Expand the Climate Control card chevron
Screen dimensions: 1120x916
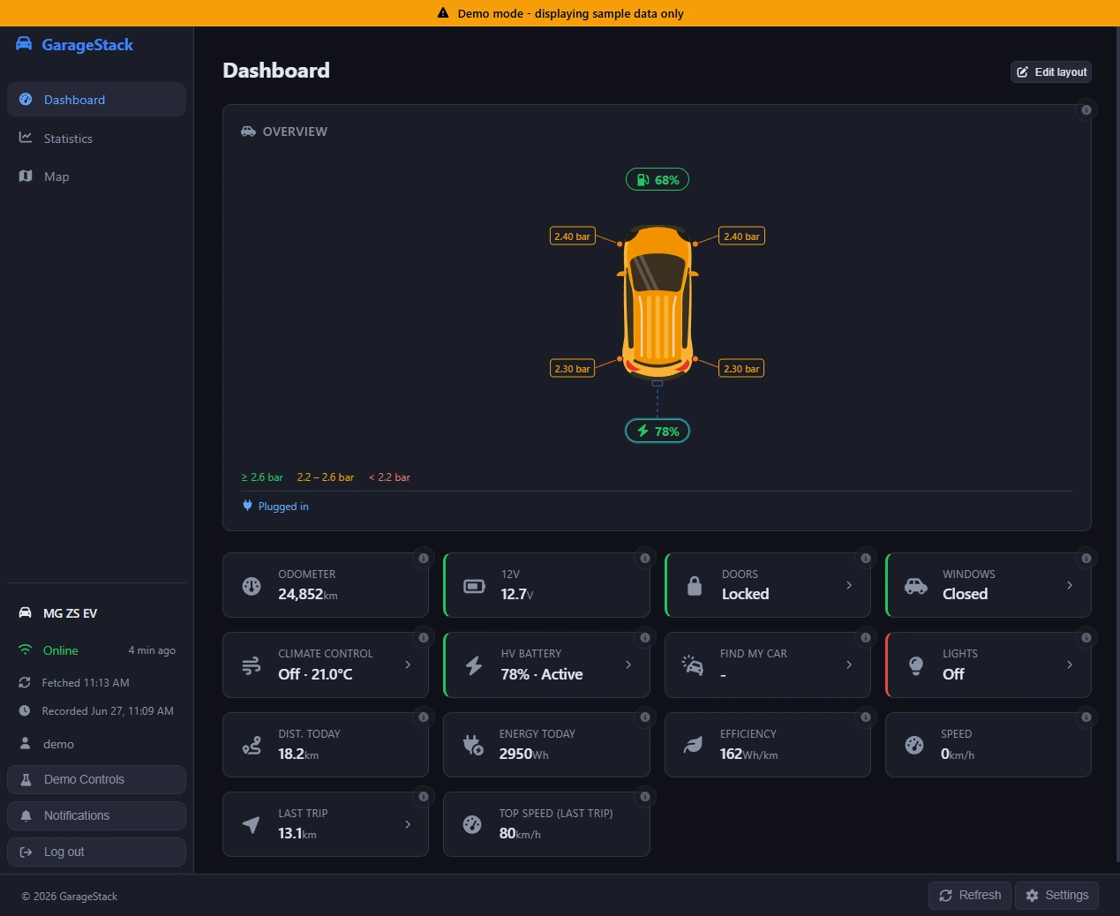click(x=408, y=664)
